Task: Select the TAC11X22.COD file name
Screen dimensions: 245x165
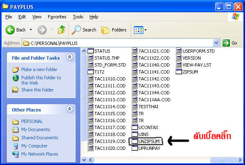Action: click(x=154, y=58)
